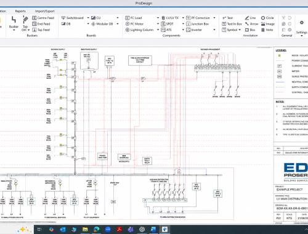The height and width of the screenshot is (234, 308).
Task: Insert a PF Correction component
Action: [198, 18]
